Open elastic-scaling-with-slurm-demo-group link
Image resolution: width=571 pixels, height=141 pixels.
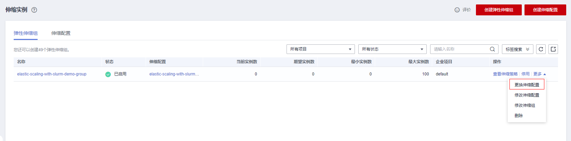[52, 74]
